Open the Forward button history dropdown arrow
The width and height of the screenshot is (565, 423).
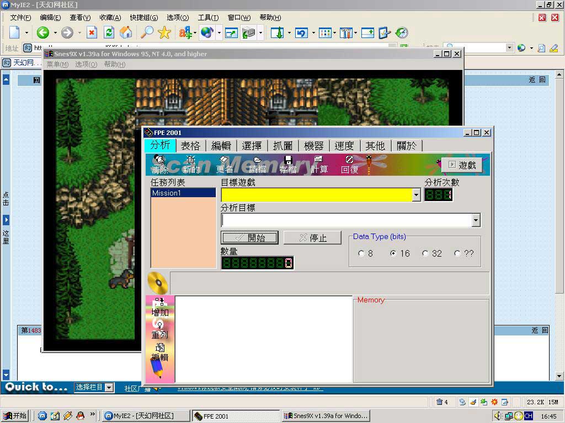tap(79, 32)
